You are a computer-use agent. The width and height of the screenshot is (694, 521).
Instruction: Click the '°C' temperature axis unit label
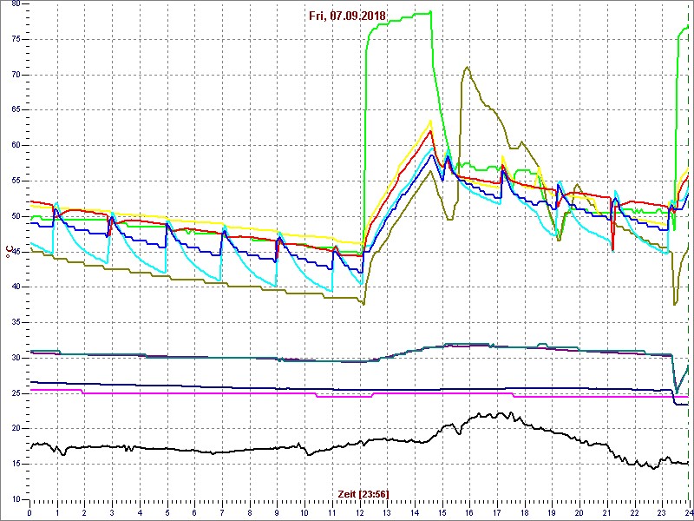[8, 253]
